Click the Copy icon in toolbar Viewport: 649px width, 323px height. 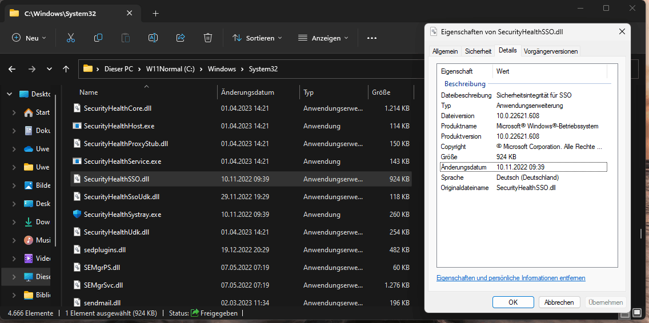point(98,38)
